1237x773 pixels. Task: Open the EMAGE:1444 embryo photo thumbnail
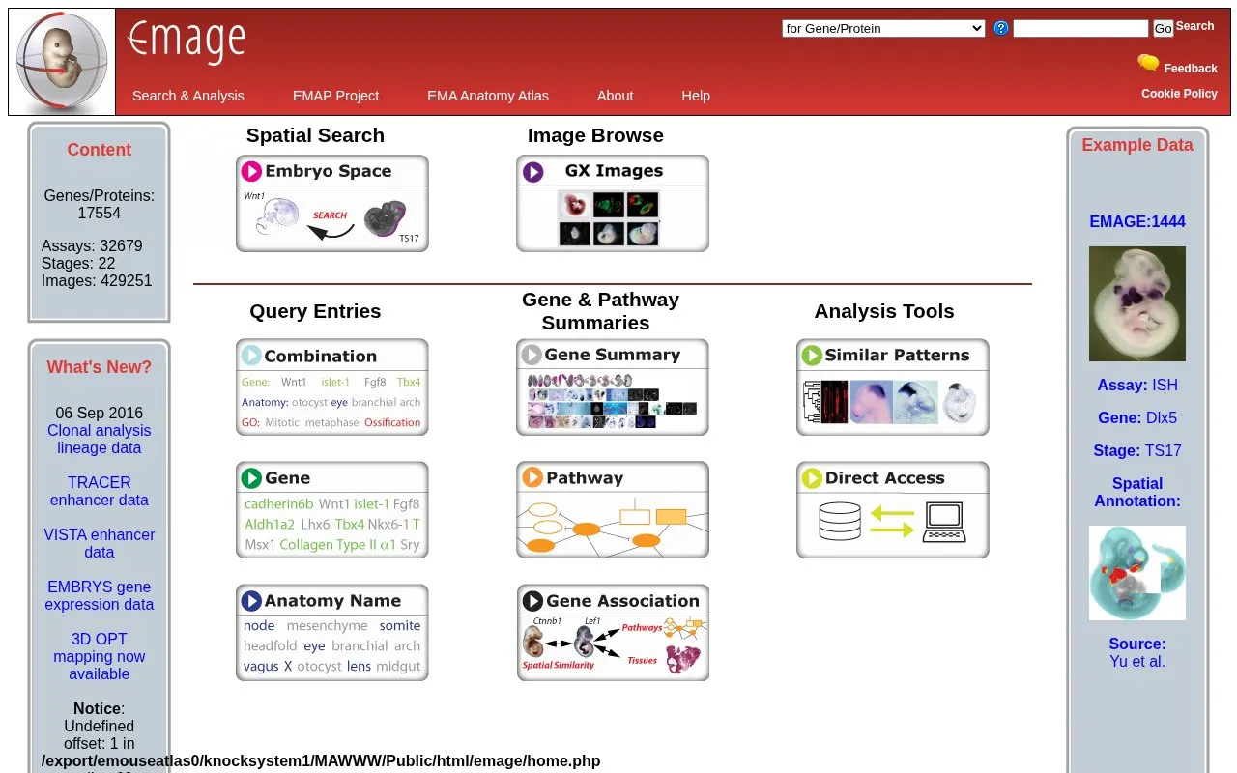pyautogui.click(x=1137, y=303)
